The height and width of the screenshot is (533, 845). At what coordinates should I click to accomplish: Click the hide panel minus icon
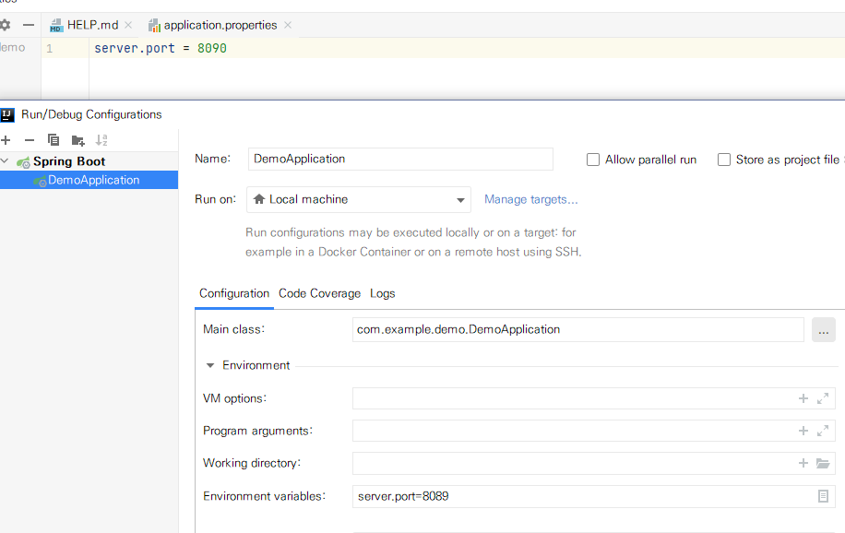click(29, 25)
